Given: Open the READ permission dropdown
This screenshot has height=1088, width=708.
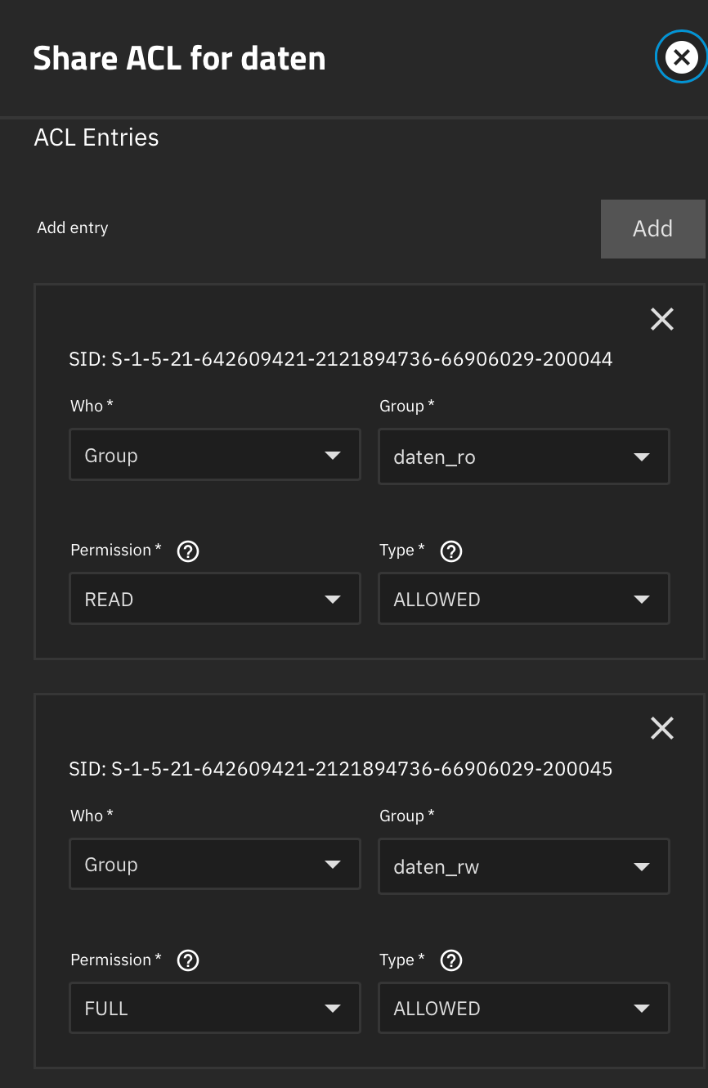Looking at the screenshot, I should (x=215, y=599).
